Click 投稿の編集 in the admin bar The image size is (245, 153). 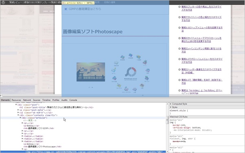click(x=109, y=2)
